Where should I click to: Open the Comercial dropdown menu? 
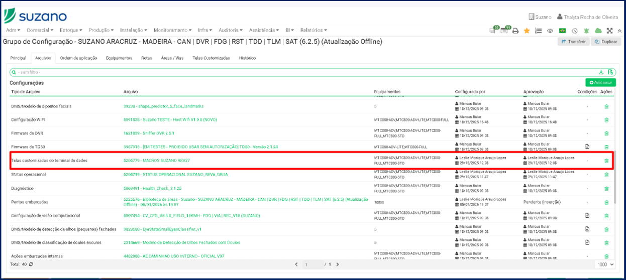pyautogui.click(x=40, y=30)
